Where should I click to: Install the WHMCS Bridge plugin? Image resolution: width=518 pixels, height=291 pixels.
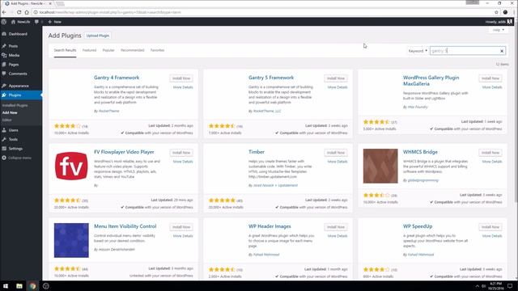point(490,153)
